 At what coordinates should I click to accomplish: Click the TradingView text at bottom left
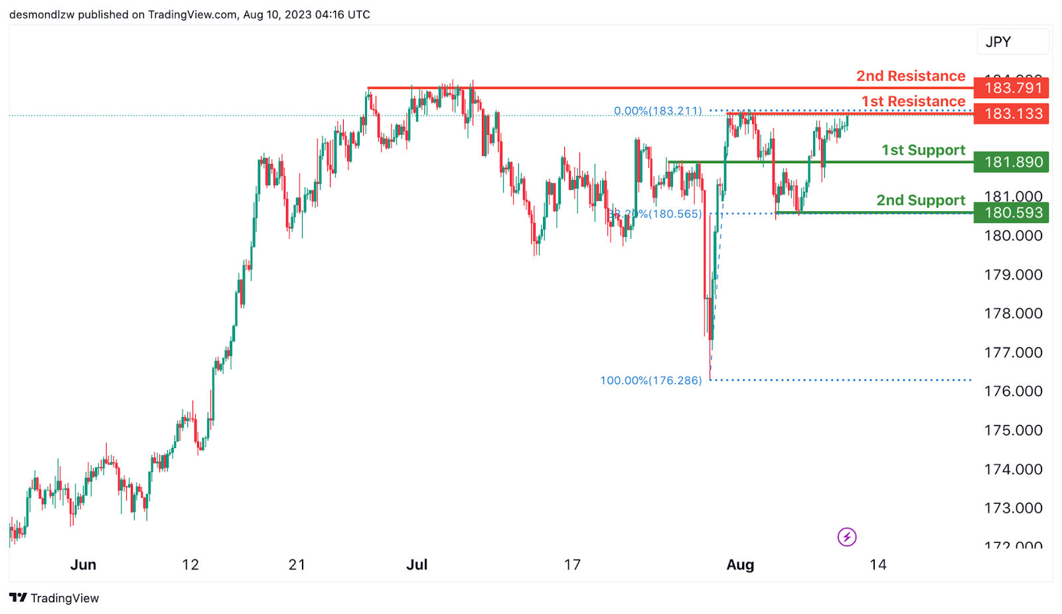click(x=64, y=598)
